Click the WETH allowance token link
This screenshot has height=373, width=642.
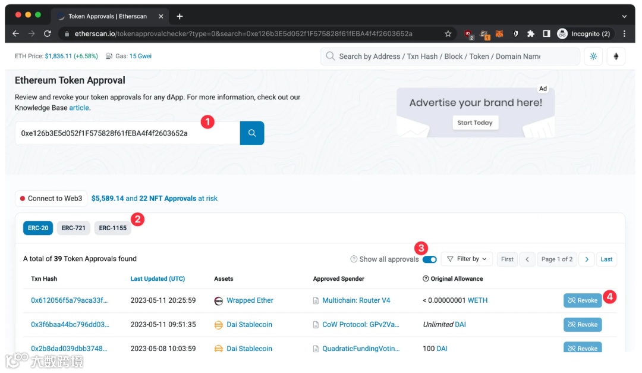(x=477, y=300)
